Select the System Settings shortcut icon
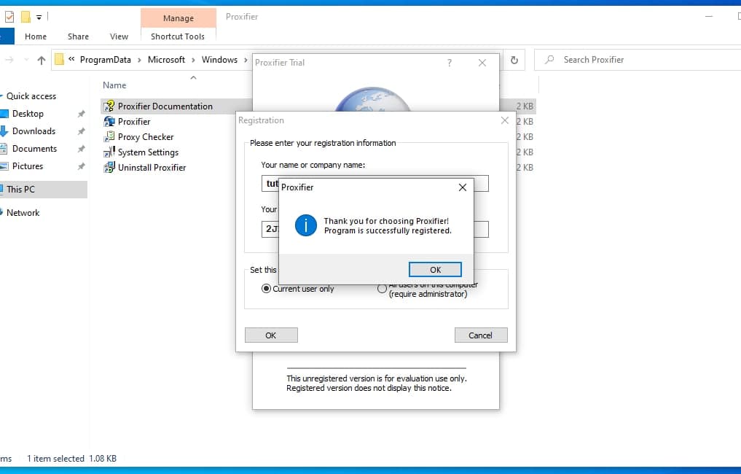 tap(109, 152)
